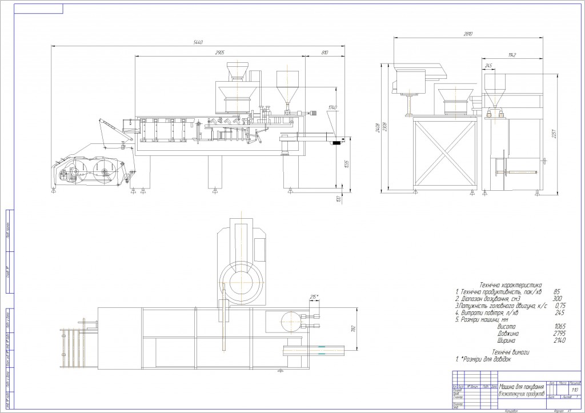
Task: Click the 5440 overall length dimension
Action: (198, 42)
